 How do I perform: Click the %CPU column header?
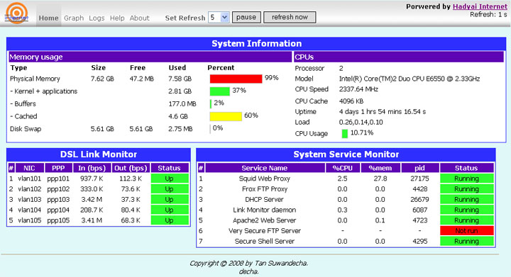(x=343, y=168)
